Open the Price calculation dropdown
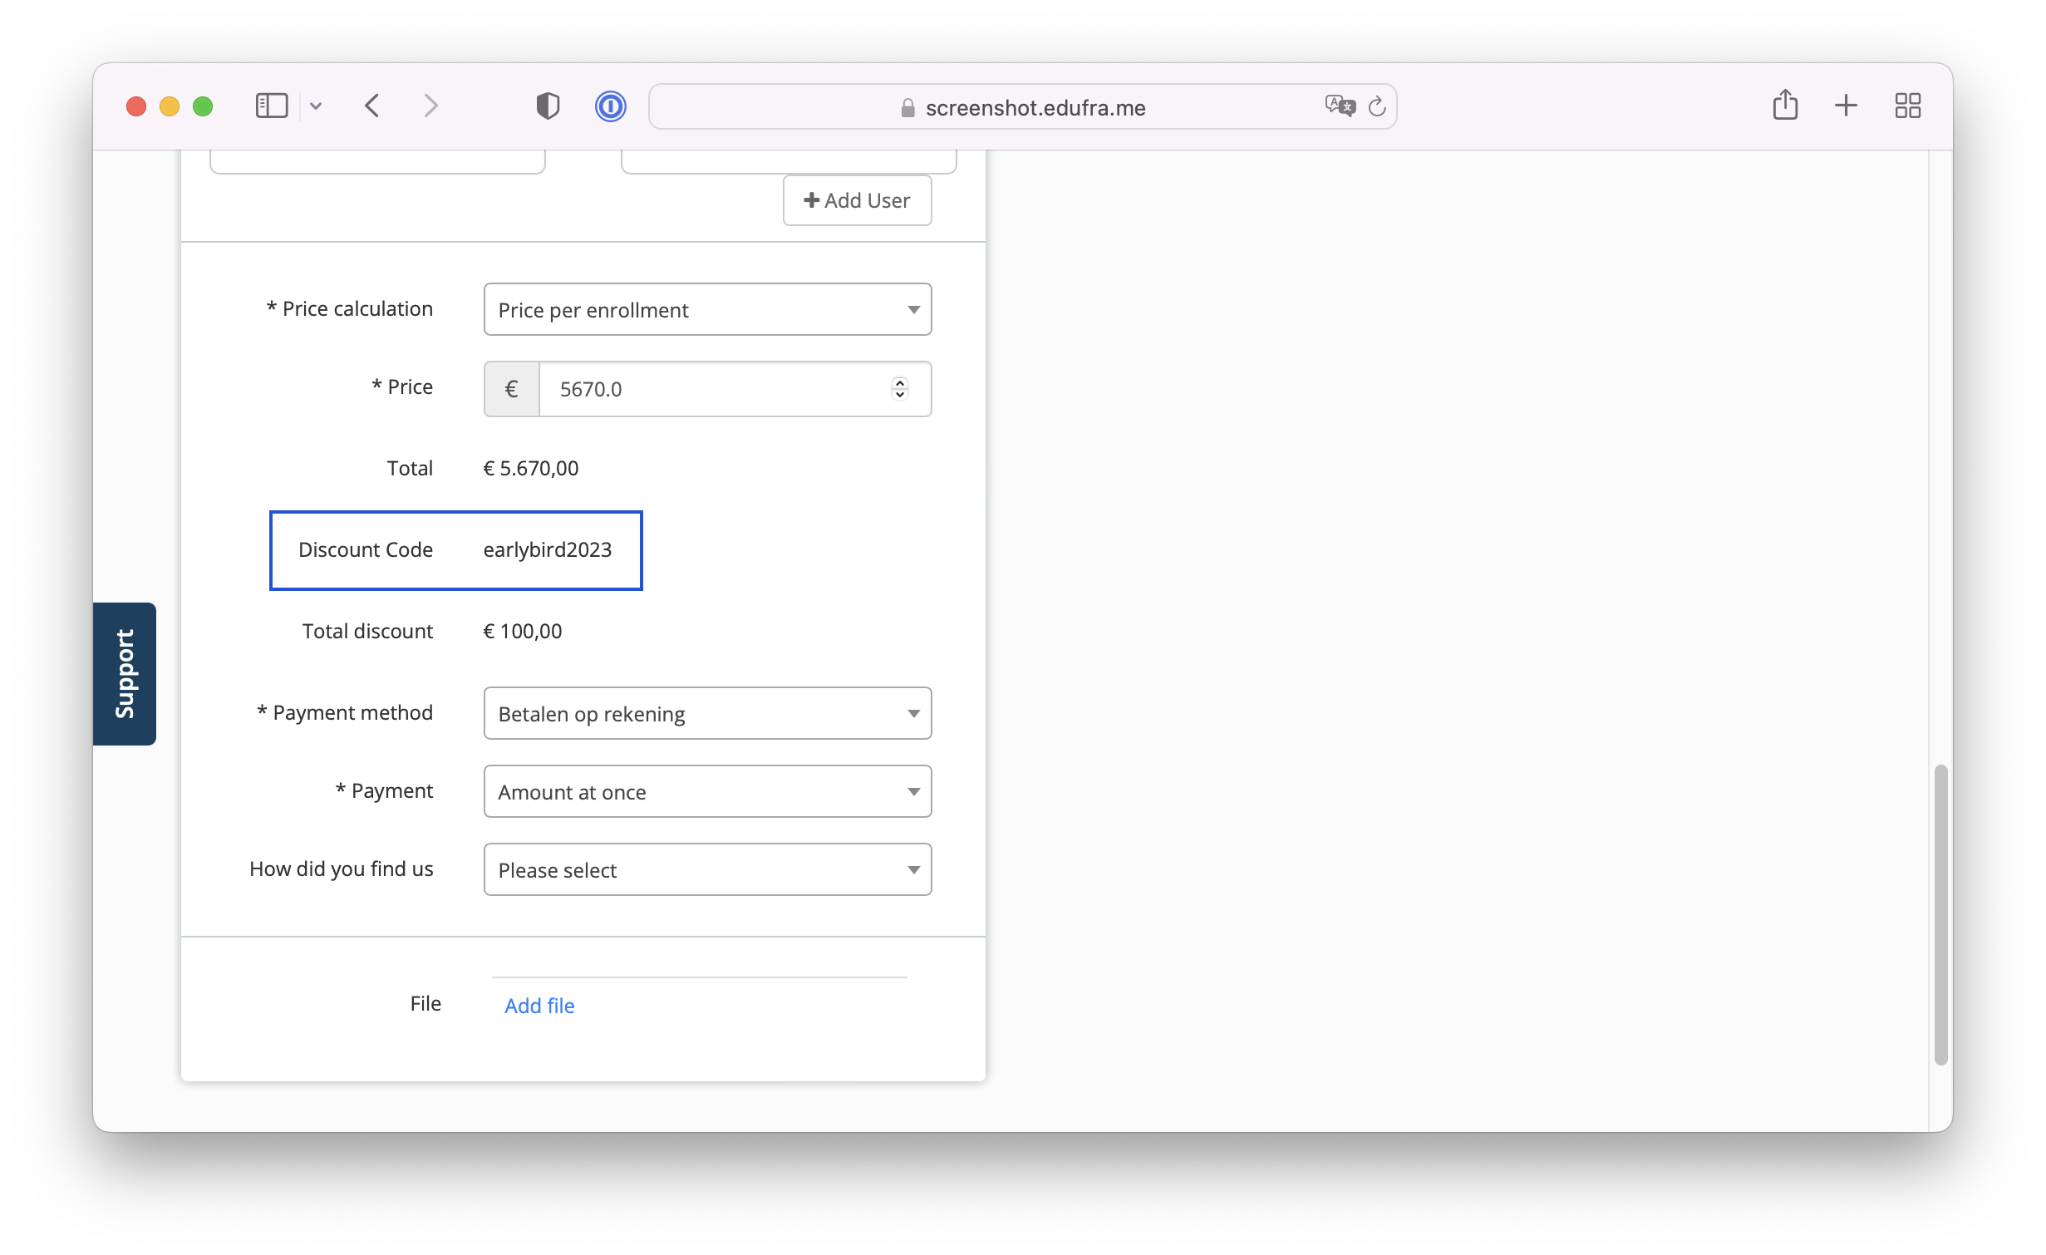This screenshot has height=1255, width=2046. point(707,309)
